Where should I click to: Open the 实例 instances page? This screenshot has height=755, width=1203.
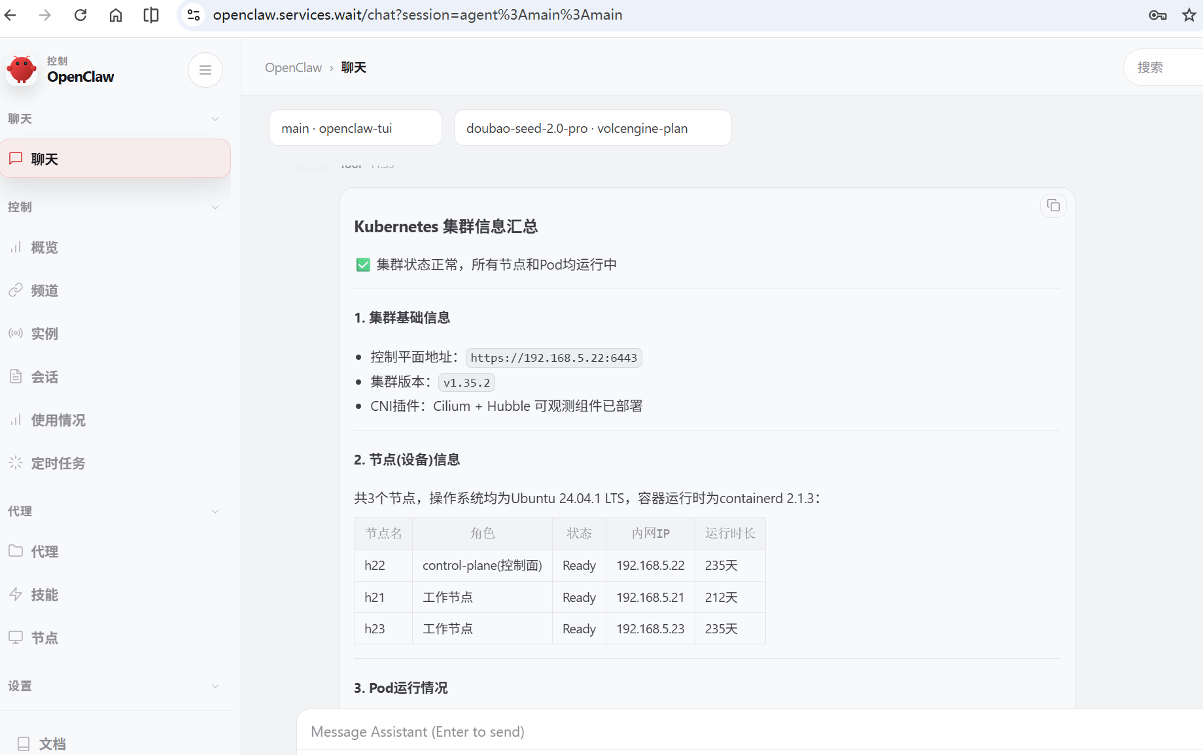pos(44,334)
